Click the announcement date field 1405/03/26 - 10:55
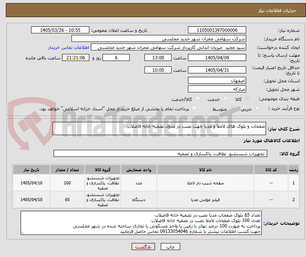The width and height of the screenshot is (306, 257). pos(60,30)
